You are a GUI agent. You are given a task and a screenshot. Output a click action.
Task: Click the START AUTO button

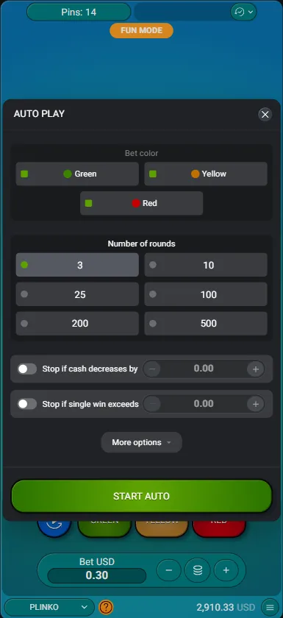tap(142, 496)
